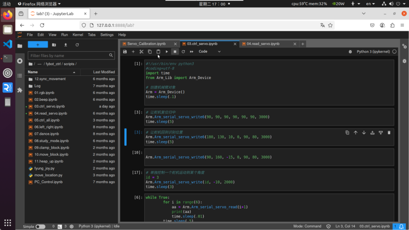Open running terminals and kernels sidebar
The image size is (409, 230).
click(20, 61)
